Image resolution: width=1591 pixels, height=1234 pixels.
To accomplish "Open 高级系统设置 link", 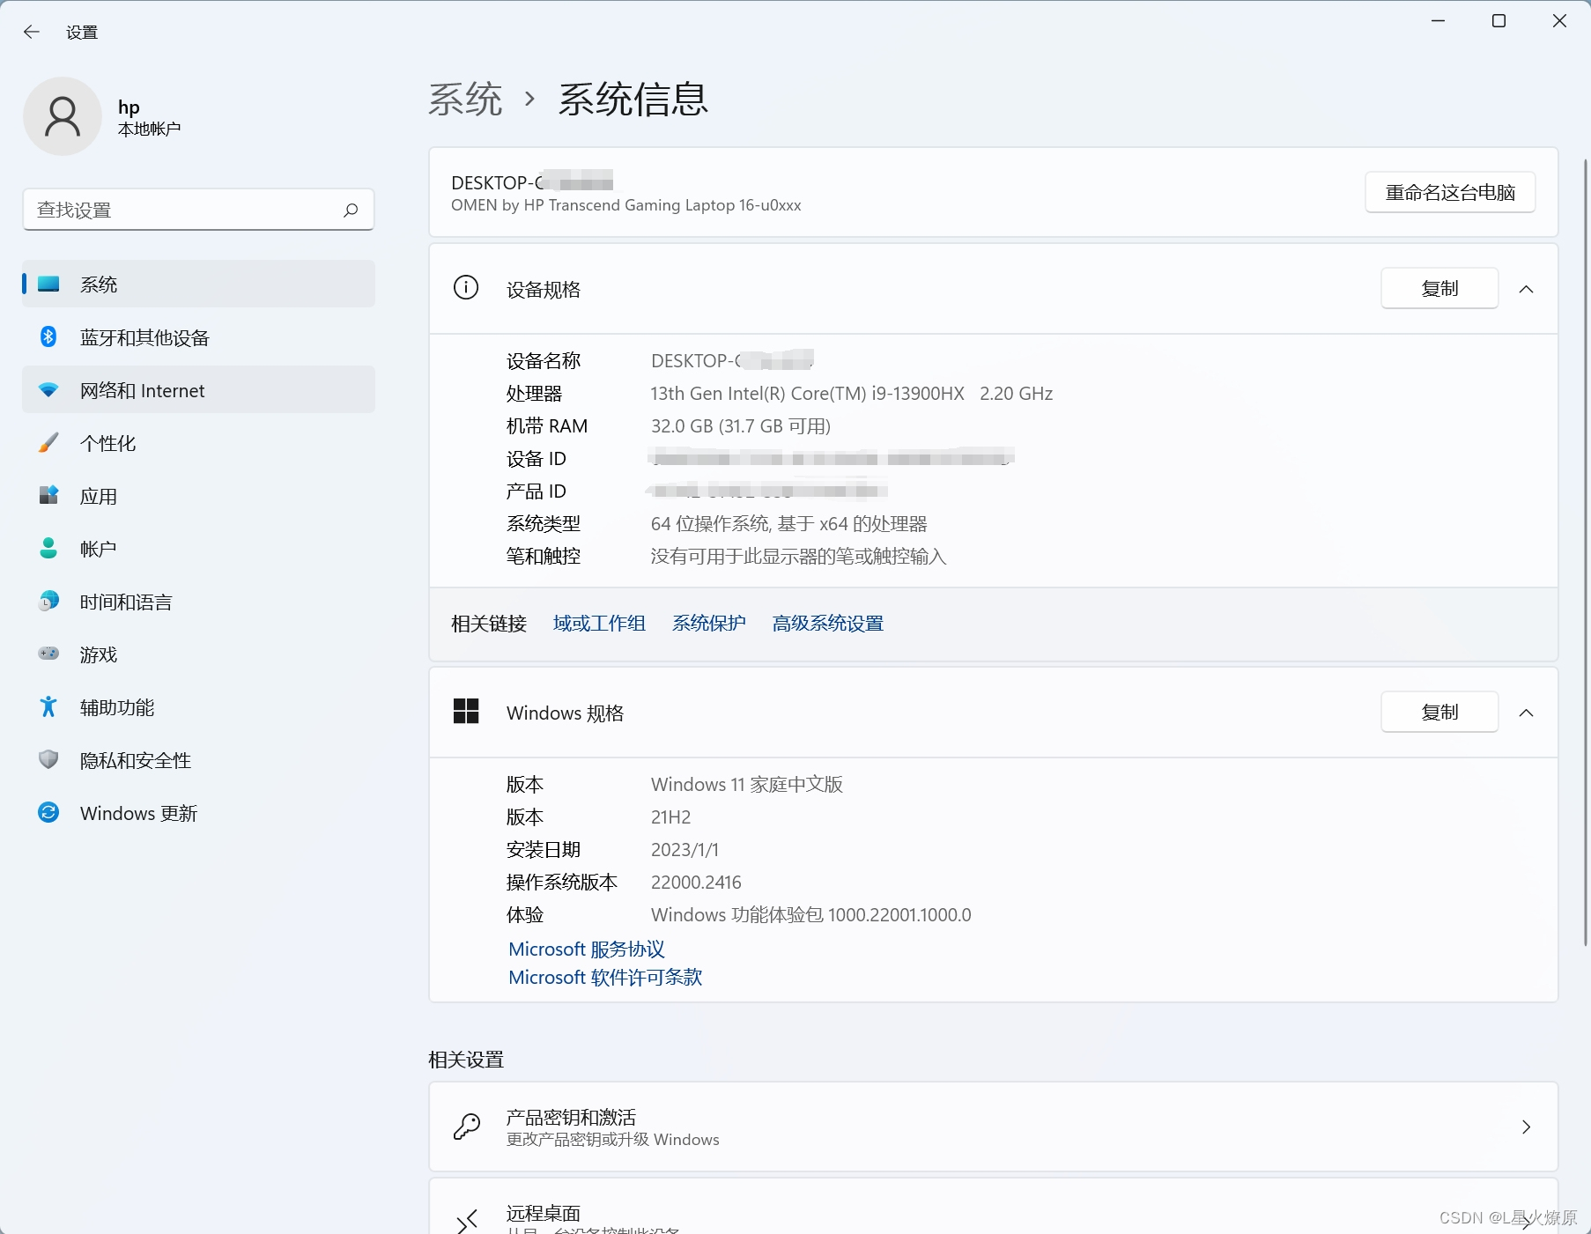I will pos(828,624).
